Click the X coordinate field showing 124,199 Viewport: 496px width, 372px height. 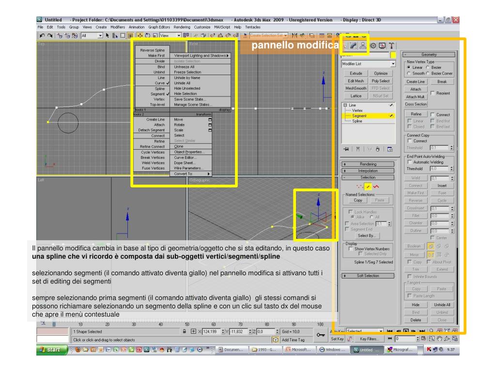point(211,331)
